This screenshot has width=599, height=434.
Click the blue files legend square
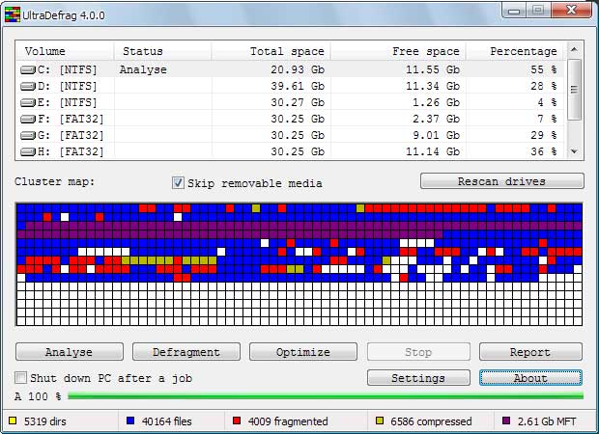click(130, 420)
